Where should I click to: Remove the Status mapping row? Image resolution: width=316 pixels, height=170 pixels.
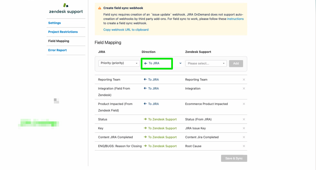coord(244,119)
